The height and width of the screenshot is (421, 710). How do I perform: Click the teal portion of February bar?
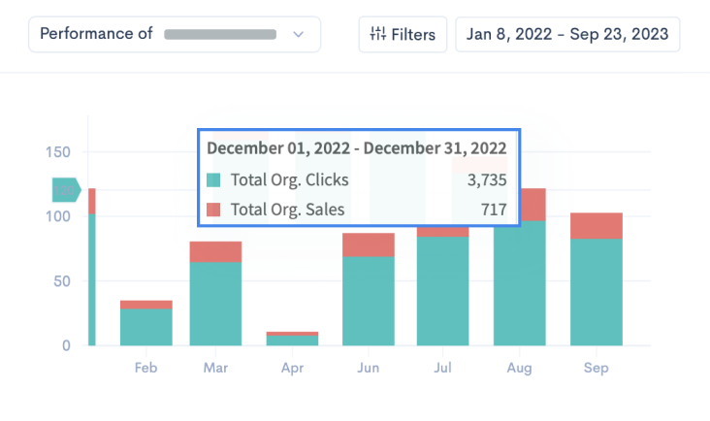click(x=146, y=327)
